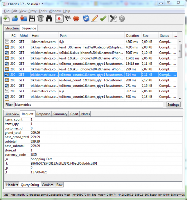Click the Filter field containing kissmetrics

[x=89, y=105]
